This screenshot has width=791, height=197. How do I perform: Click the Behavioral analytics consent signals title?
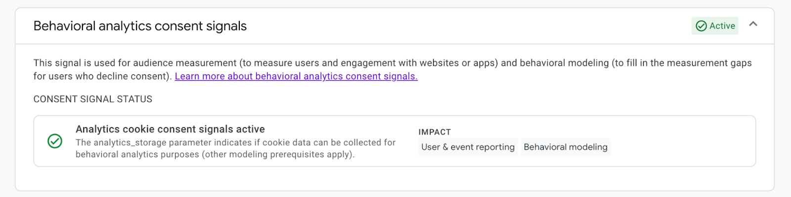140,26
